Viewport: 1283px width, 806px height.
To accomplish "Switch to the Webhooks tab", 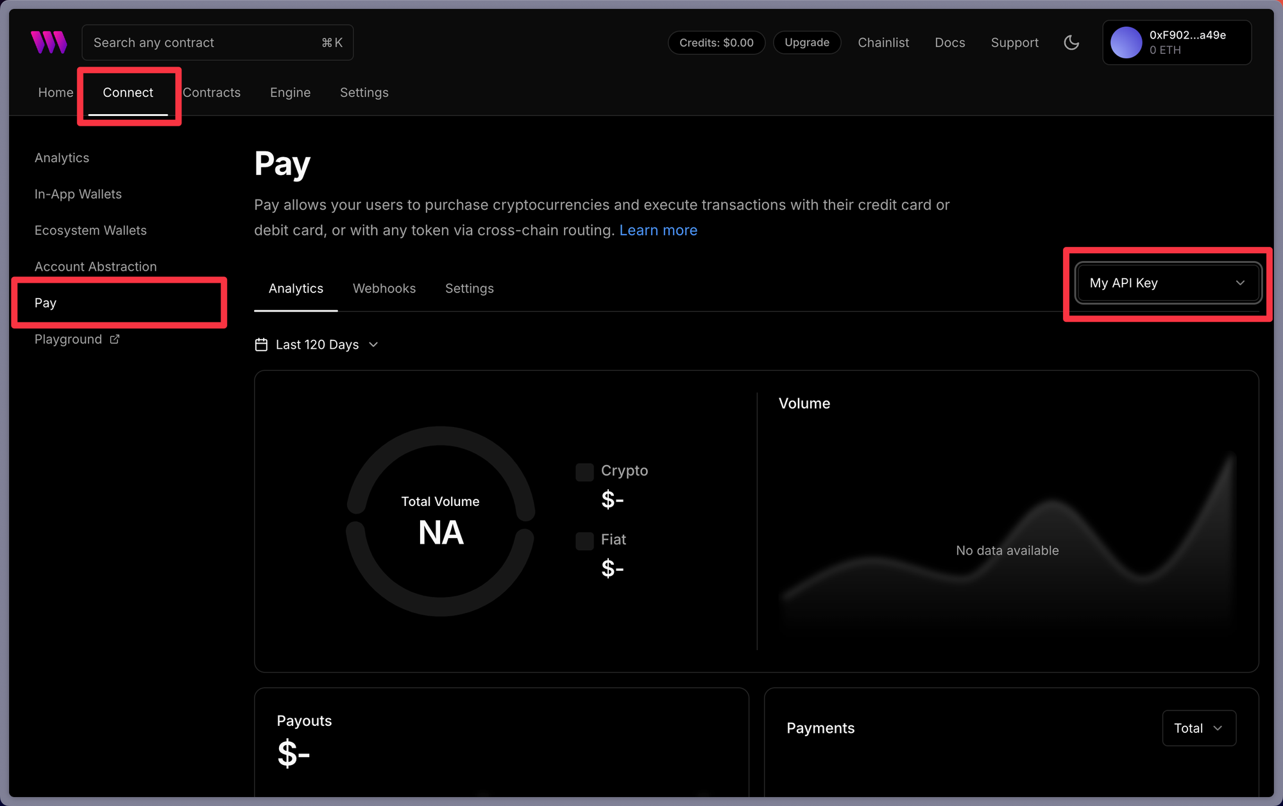I will point(384,289).
